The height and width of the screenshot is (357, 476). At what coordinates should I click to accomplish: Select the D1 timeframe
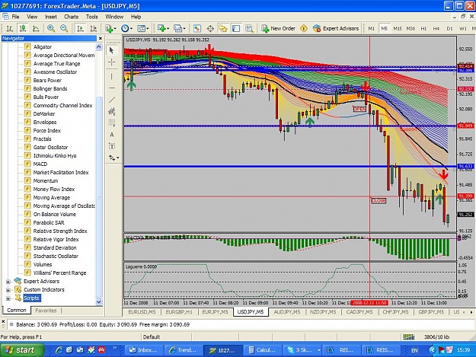449,28
